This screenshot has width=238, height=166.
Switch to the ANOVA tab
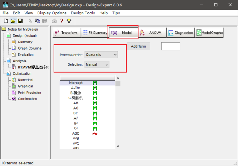(x=152, y=33)
